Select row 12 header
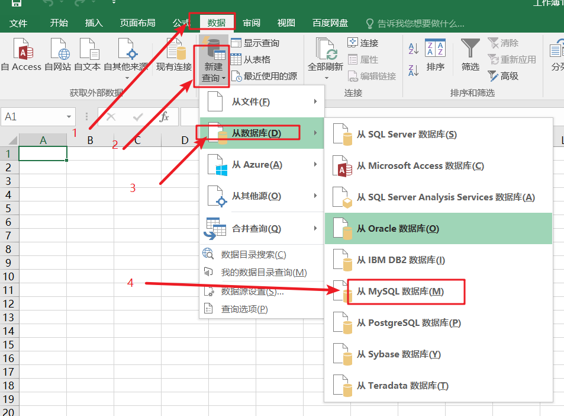This screenshot has width=564, height=416. coord(9,303)
